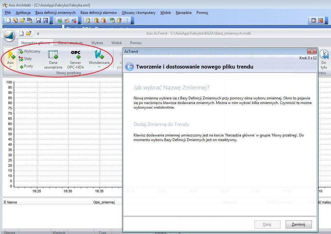Switch to the Dane i atrybuty ribbon tab
331x234 pixels.
pos(71,43)
